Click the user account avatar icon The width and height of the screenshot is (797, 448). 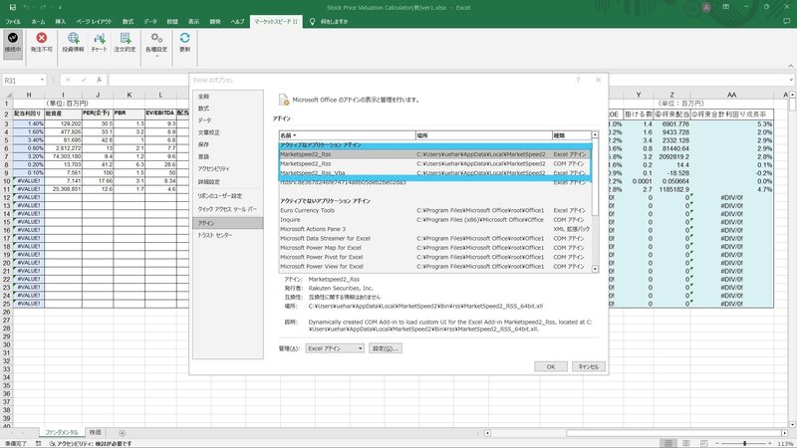click(x=706, y=7)
